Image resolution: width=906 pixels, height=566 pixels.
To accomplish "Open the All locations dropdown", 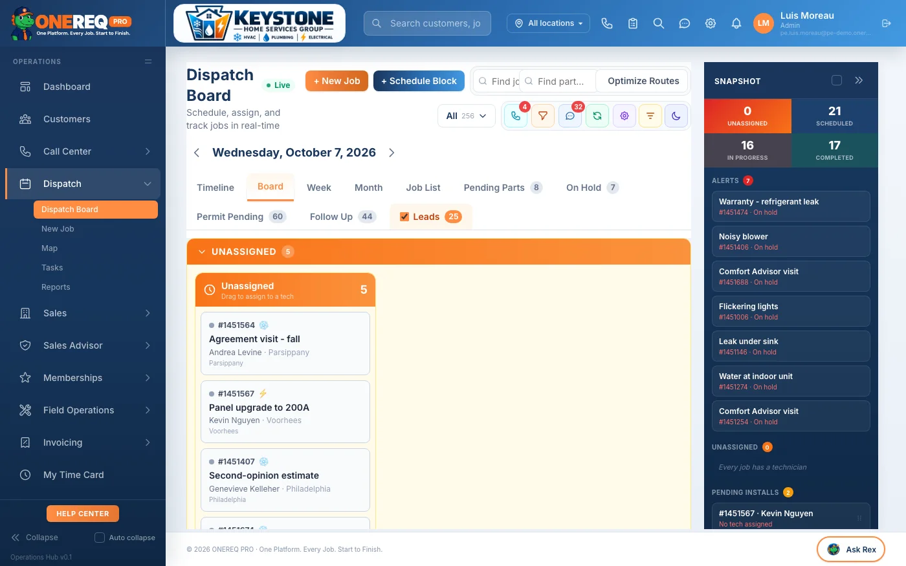I will pyautogui.click(x=549, y=23).
